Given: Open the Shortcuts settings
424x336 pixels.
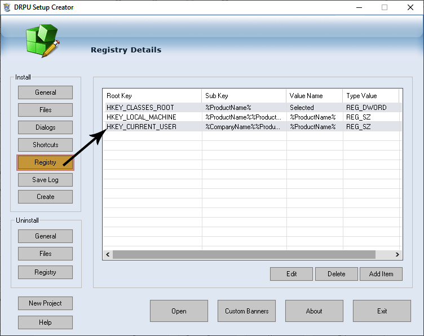Looking at the screenshot, I should click(45, 145).
